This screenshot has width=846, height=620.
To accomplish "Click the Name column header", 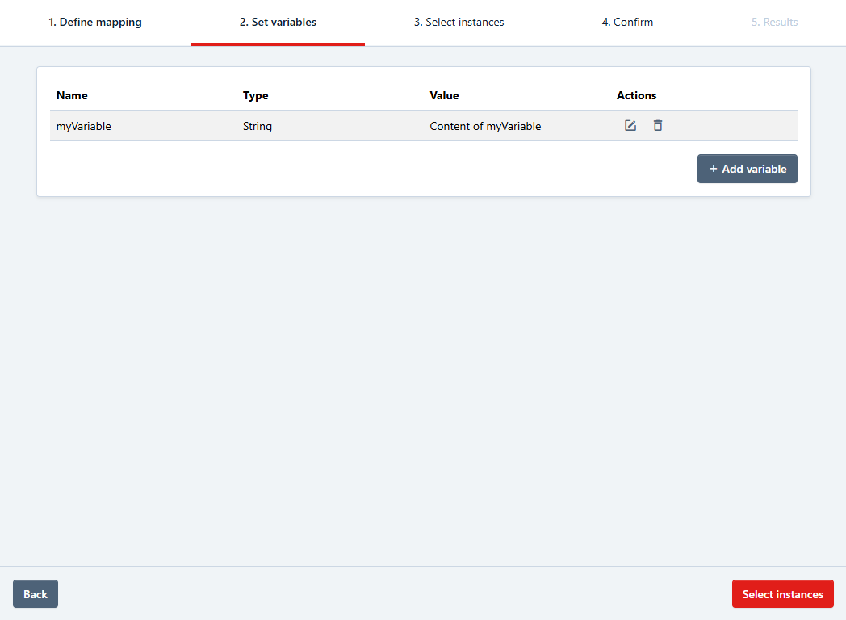I will (72, 95).
